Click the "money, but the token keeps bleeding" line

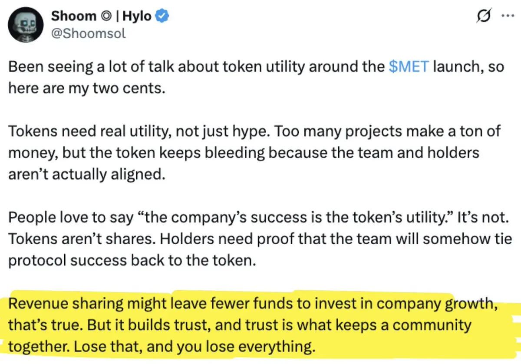[244, 153]
